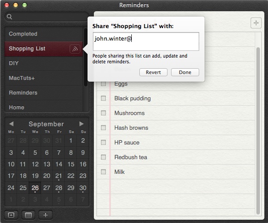The height and width of the screenshot is (223, 268).
Task: Select October 5 in calendar
Action: point(59,199)
